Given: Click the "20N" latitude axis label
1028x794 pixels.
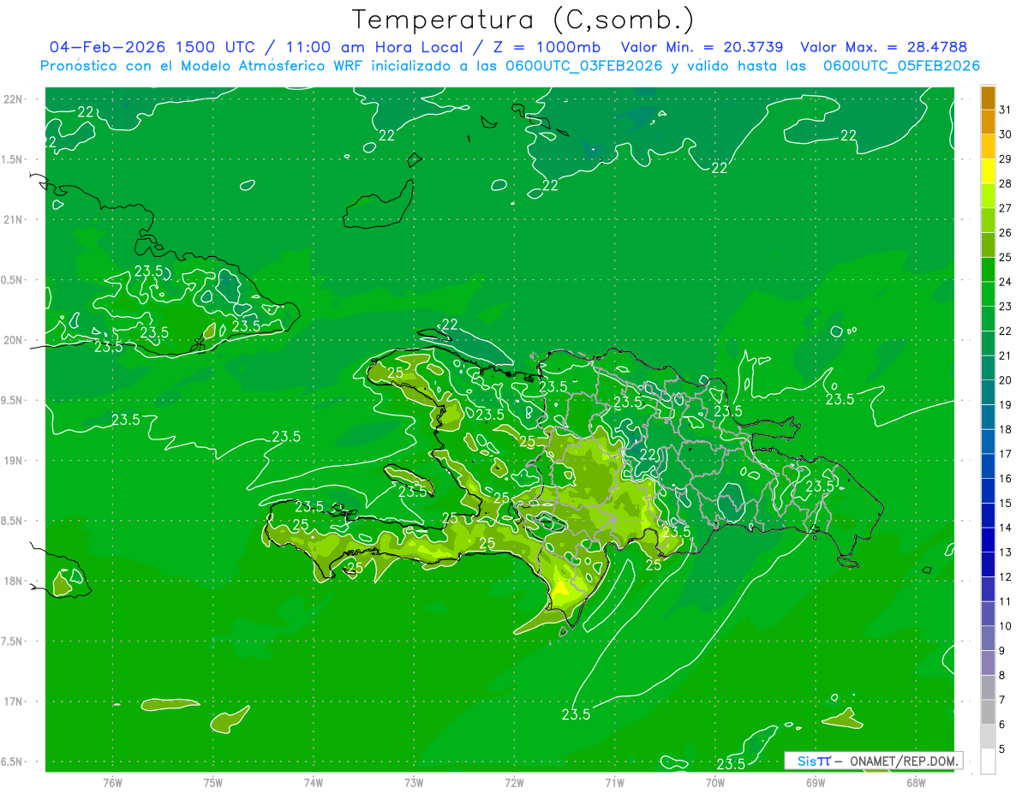Looking at the screenshot, I should tap(14, 340).
